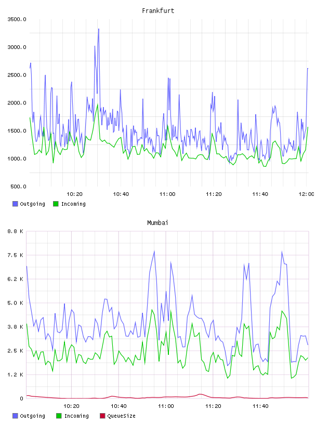This screenshot has height=424, width=316.
Task: Click 11:20 time label on Frankfurt chart
Action: point(214,194)
